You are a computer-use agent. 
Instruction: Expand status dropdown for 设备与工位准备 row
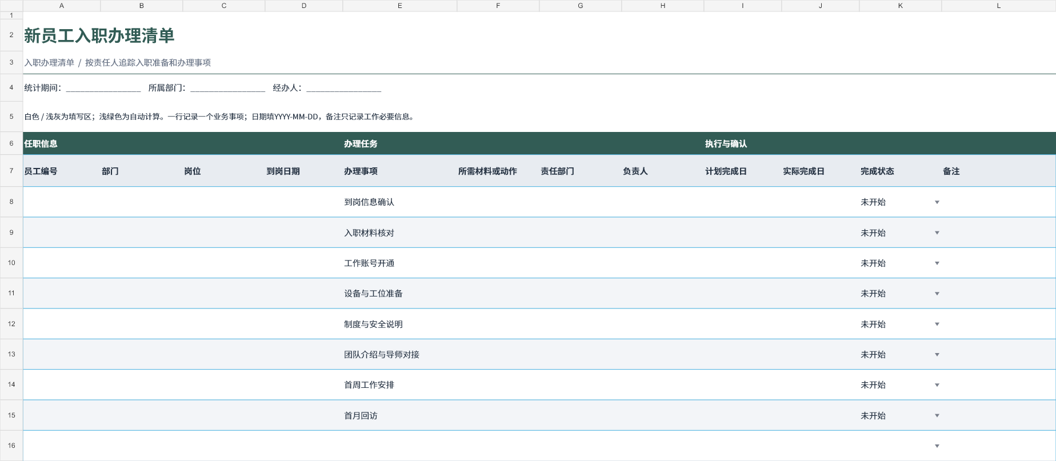point(937,294)
